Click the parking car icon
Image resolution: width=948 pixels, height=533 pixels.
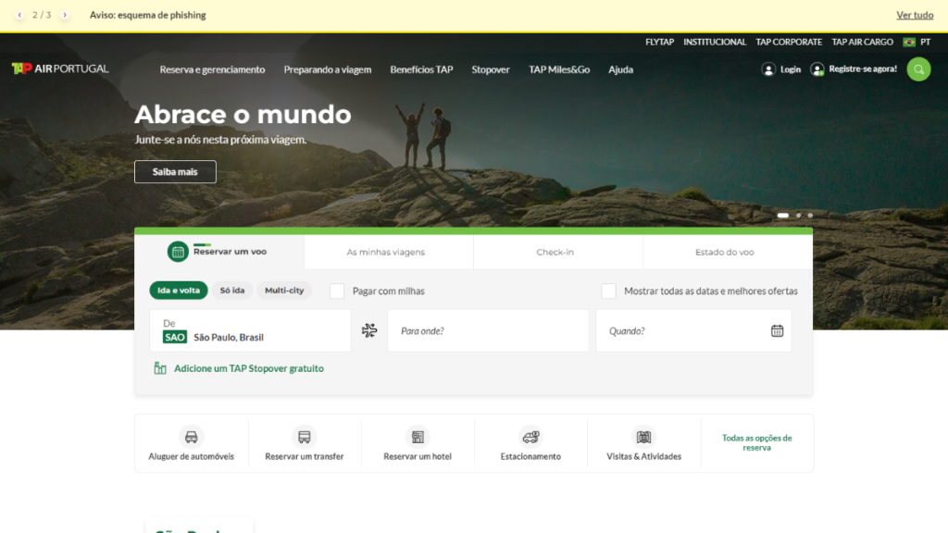tap(530, 437)
